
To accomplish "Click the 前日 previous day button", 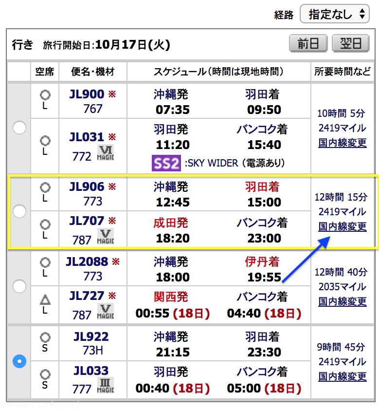I will point(308,43).
